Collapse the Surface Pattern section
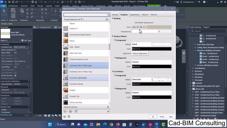 (x=113, y=36)
